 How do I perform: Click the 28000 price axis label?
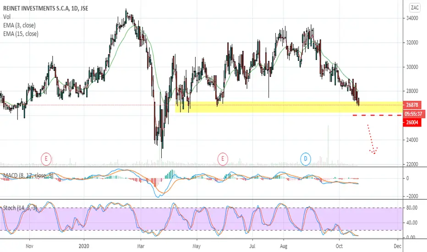pos(412,91)
